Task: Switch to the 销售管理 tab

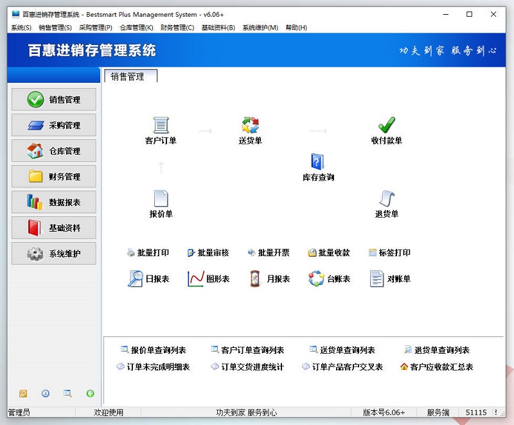Action: pyautogui.click(x=130, y=75)
